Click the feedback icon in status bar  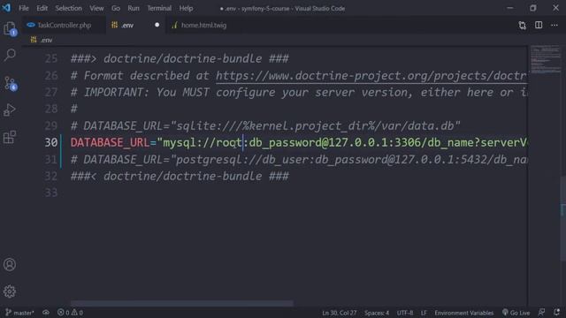coord(541,313)
